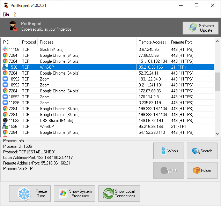Open the process Folder button

202,170
